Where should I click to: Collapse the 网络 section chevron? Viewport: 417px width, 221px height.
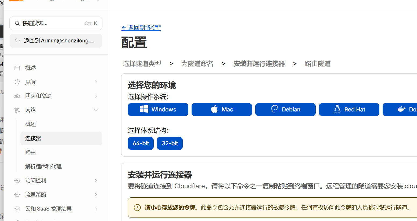(96, 110)
